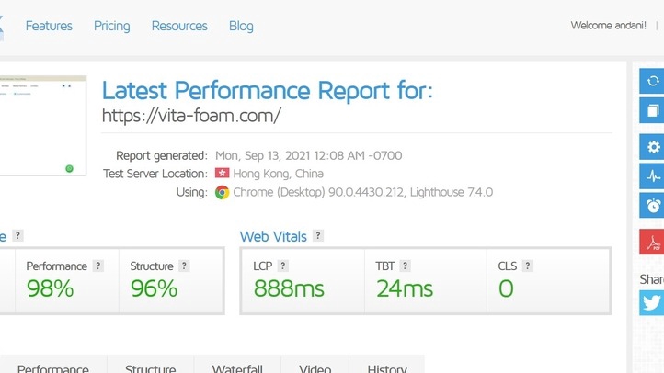Click the 24ms TBT value
The image size is (664, 373).
click(405, 288)
